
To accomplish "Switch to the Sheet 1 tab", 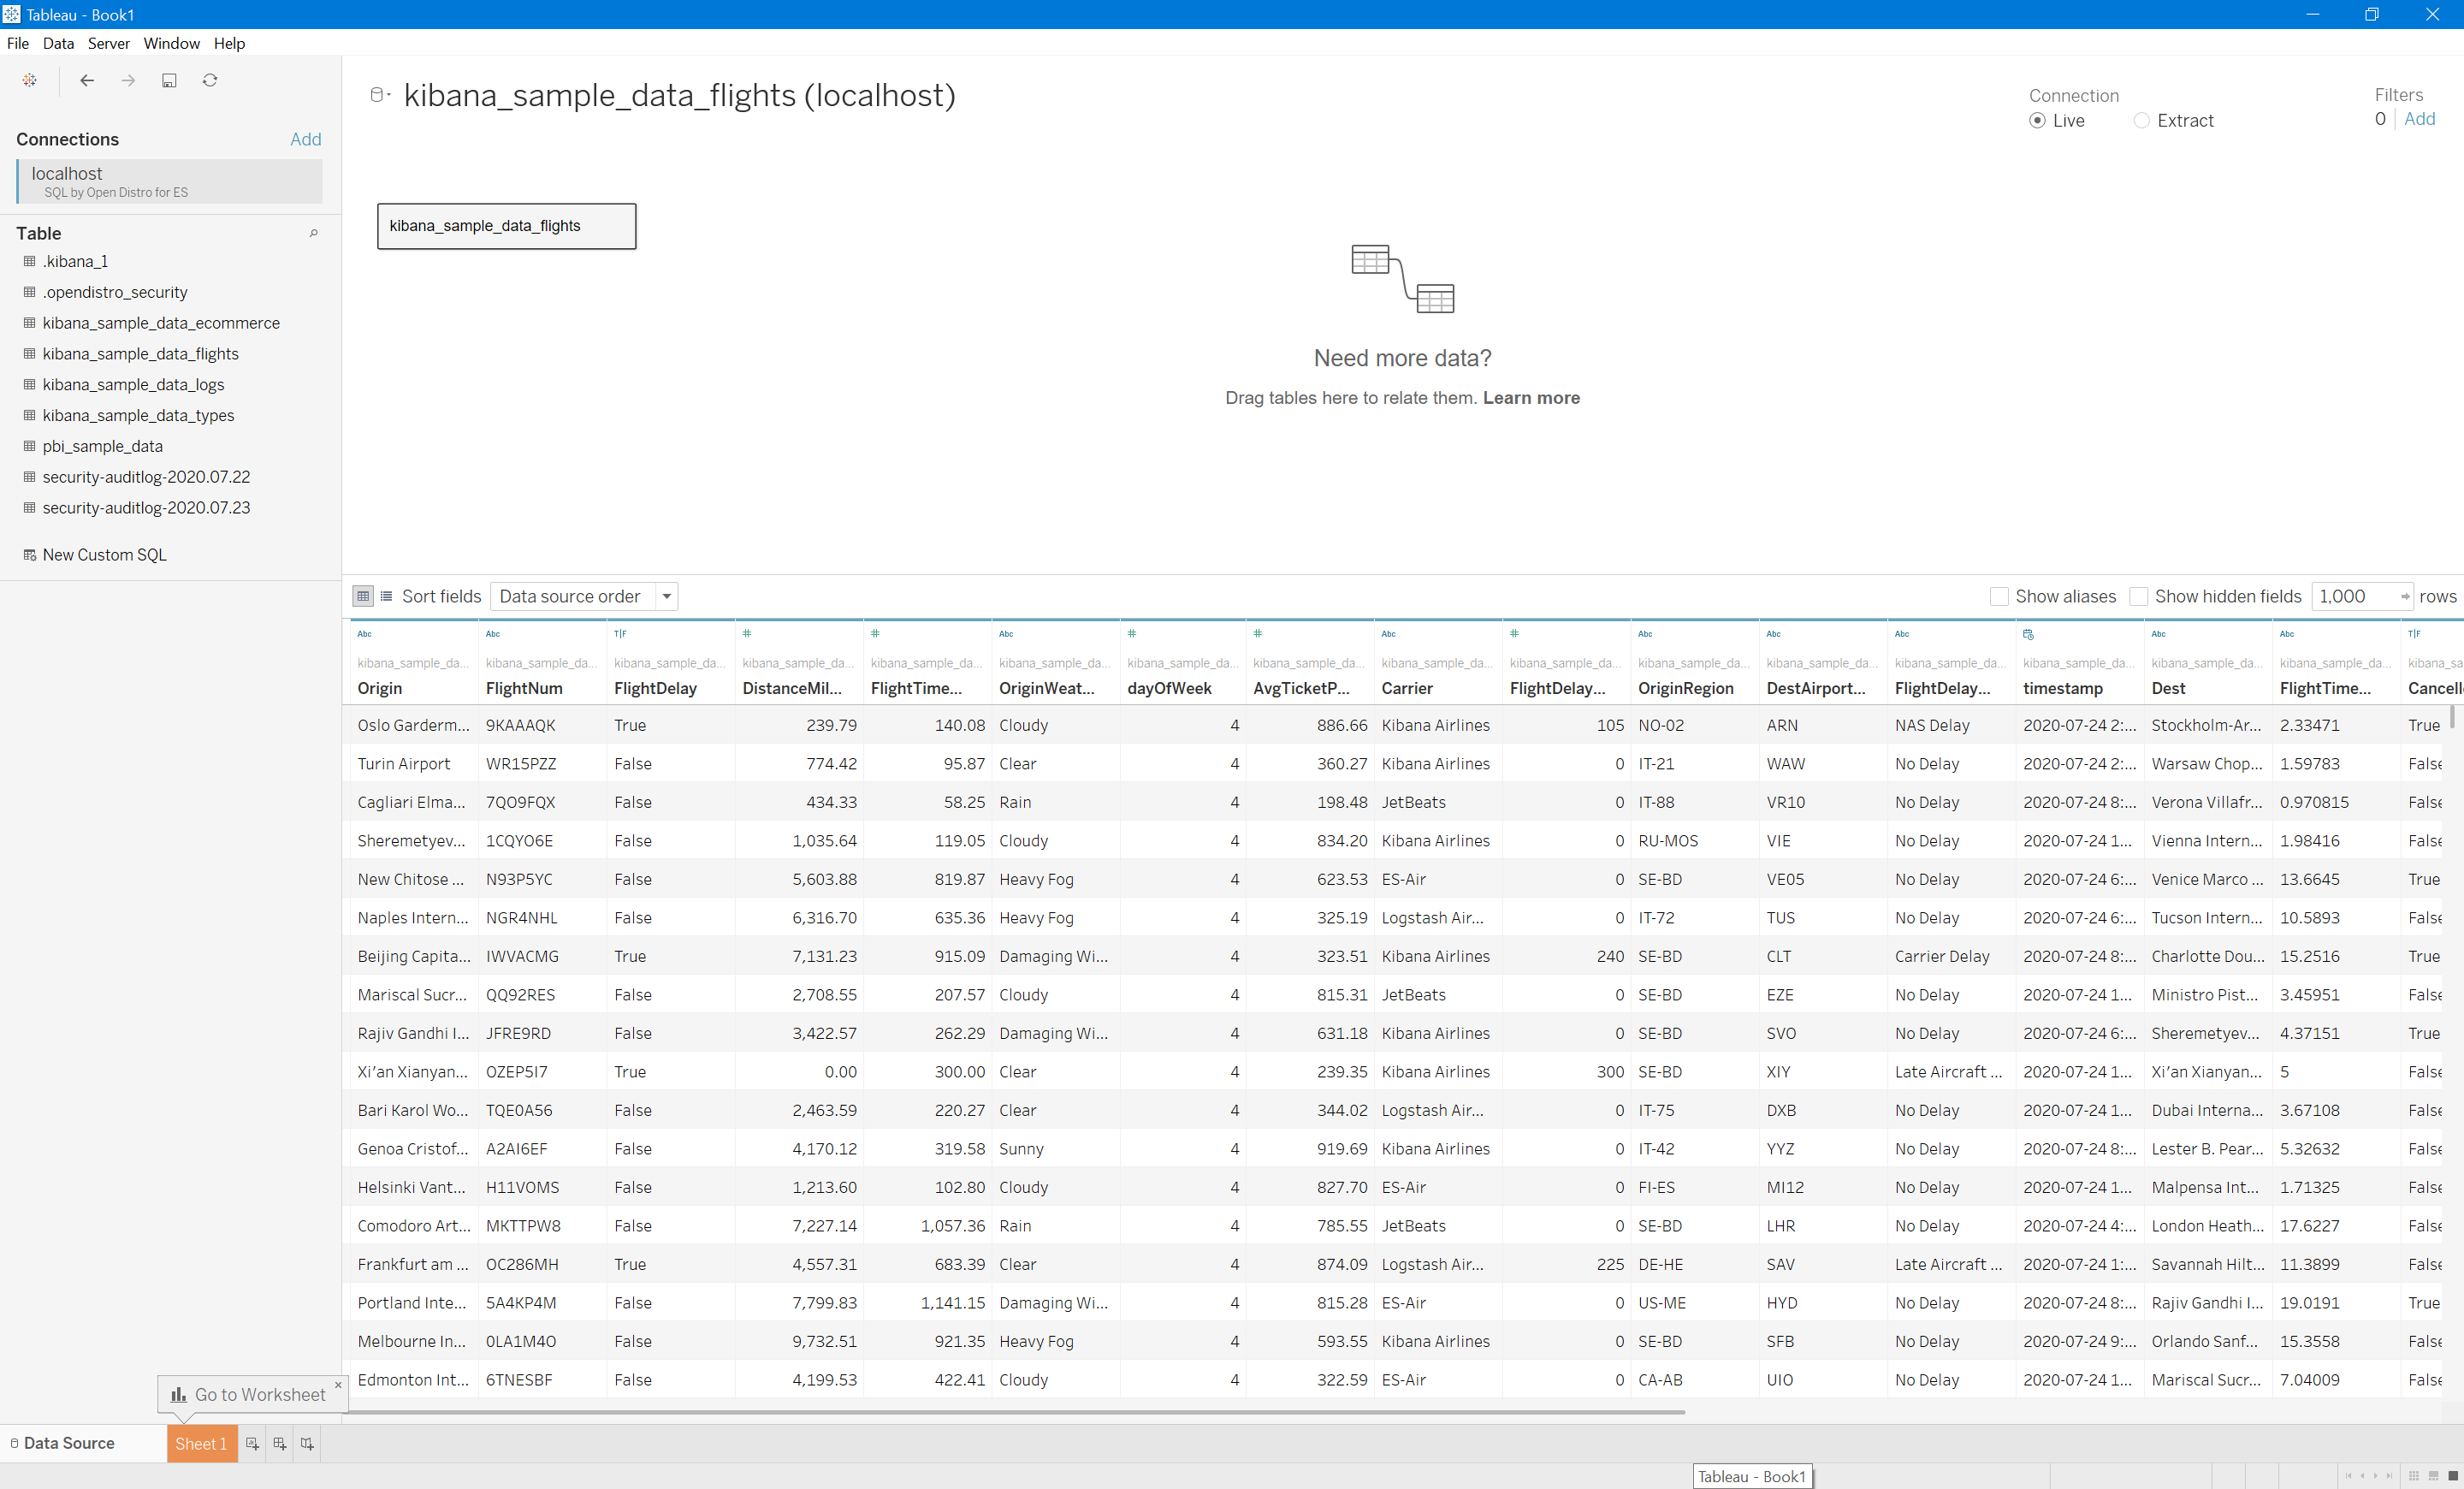I will point(202,1443).
